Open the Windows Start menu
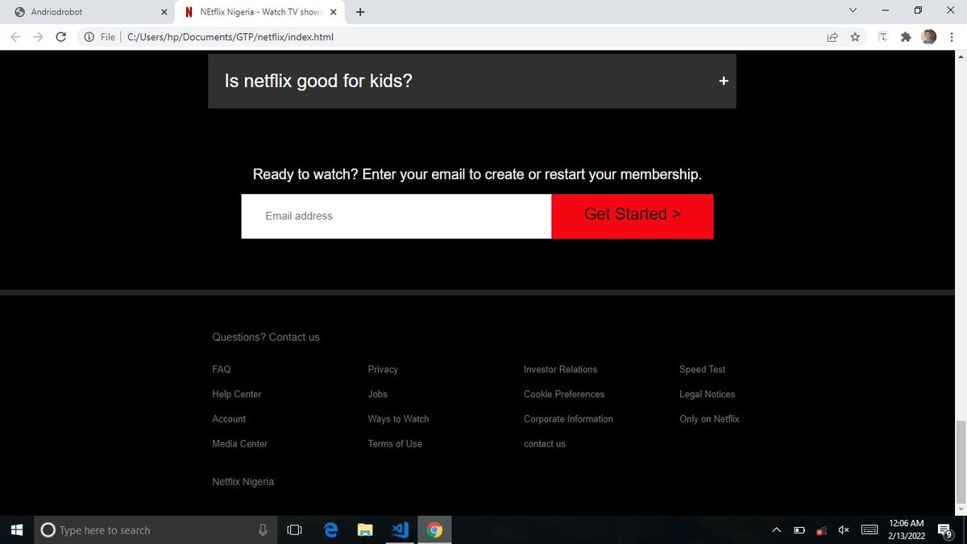Screen dimensions: 967x544 click(x=16, y=529)
